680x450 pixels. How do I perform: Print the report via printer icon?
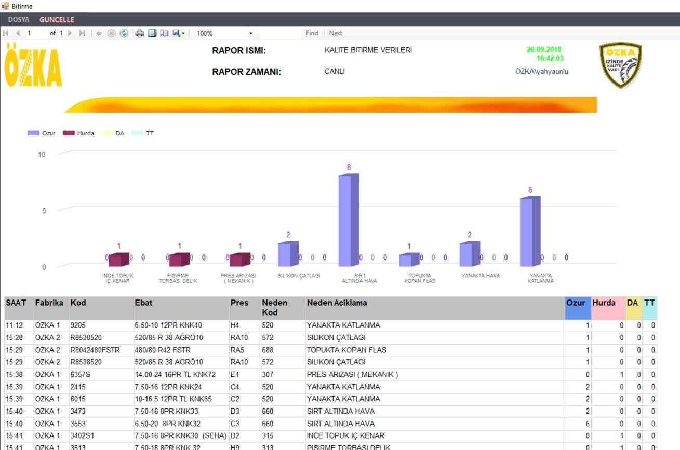pyautogui.click(x=140, y=33)
